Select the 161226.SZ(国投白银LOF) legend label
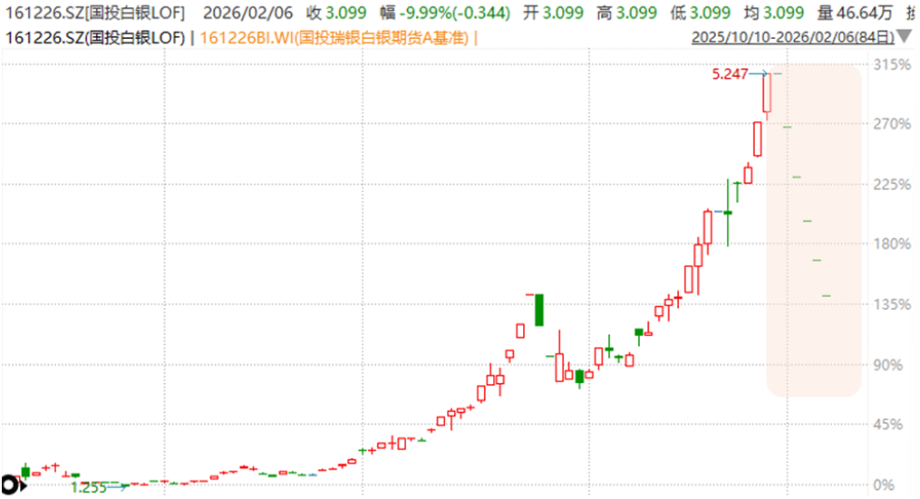This screenshot has height=499, width=920. 96,38
